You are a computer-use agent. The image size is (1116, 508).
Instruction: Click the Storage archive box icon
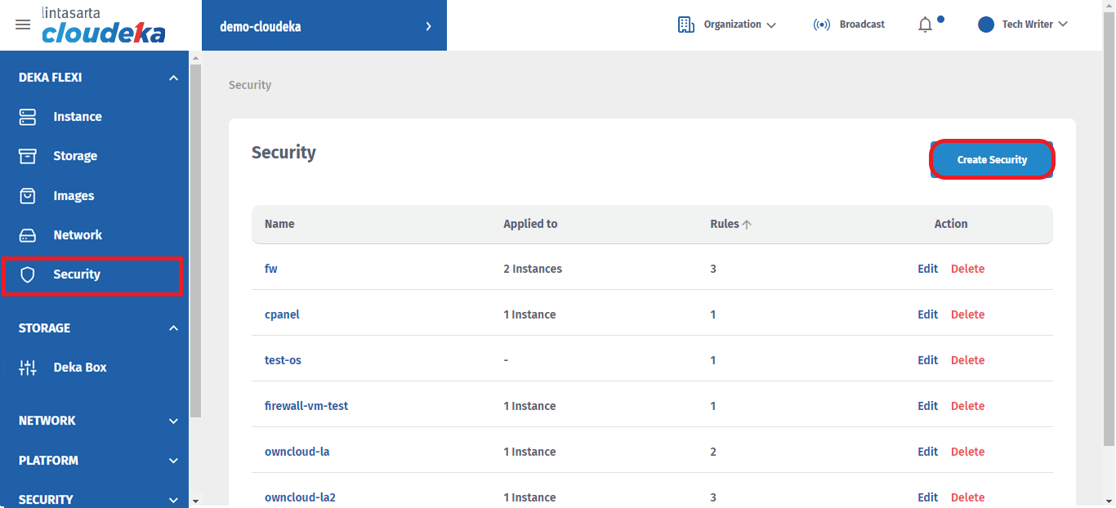coord(28,156)
